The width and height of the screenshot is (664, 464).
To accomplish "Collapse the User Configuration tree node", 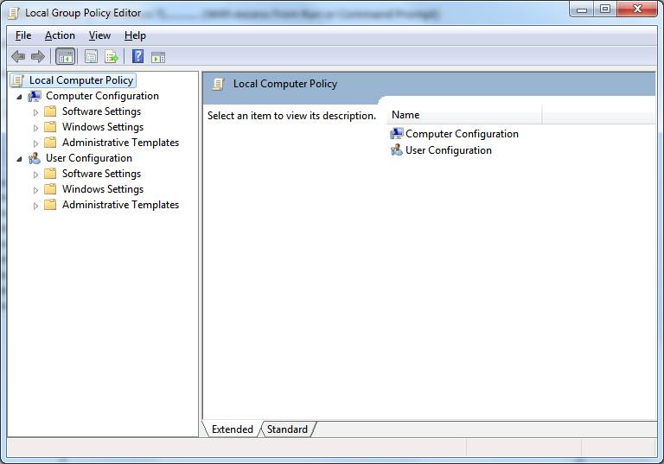I will click(x=20, y=159).
